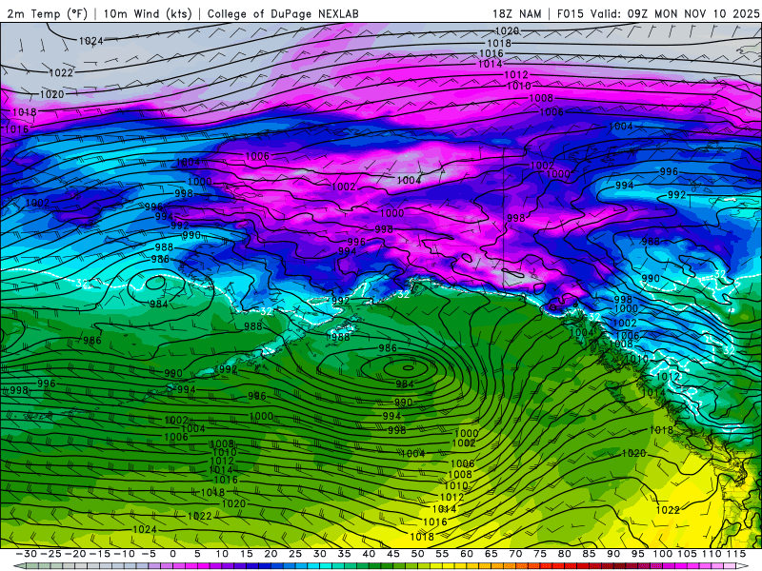762x571 pixels.
Task: Click the 90 temperature scale value
Action: (613, 554)
